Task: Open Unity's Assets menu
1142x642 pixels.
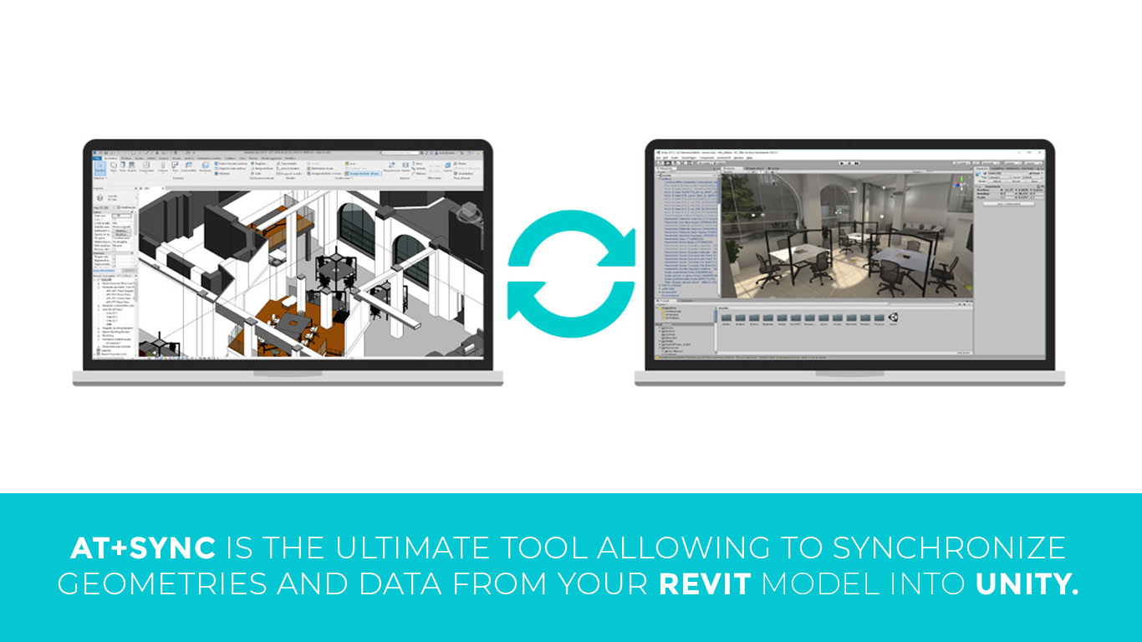Action: point(676,156)
